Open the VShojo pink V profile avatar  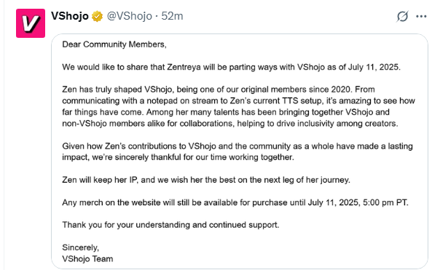coord(31,23)
